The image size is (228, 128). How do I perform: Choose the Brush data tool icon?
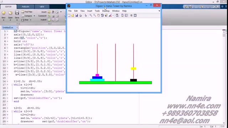point(110,15)
